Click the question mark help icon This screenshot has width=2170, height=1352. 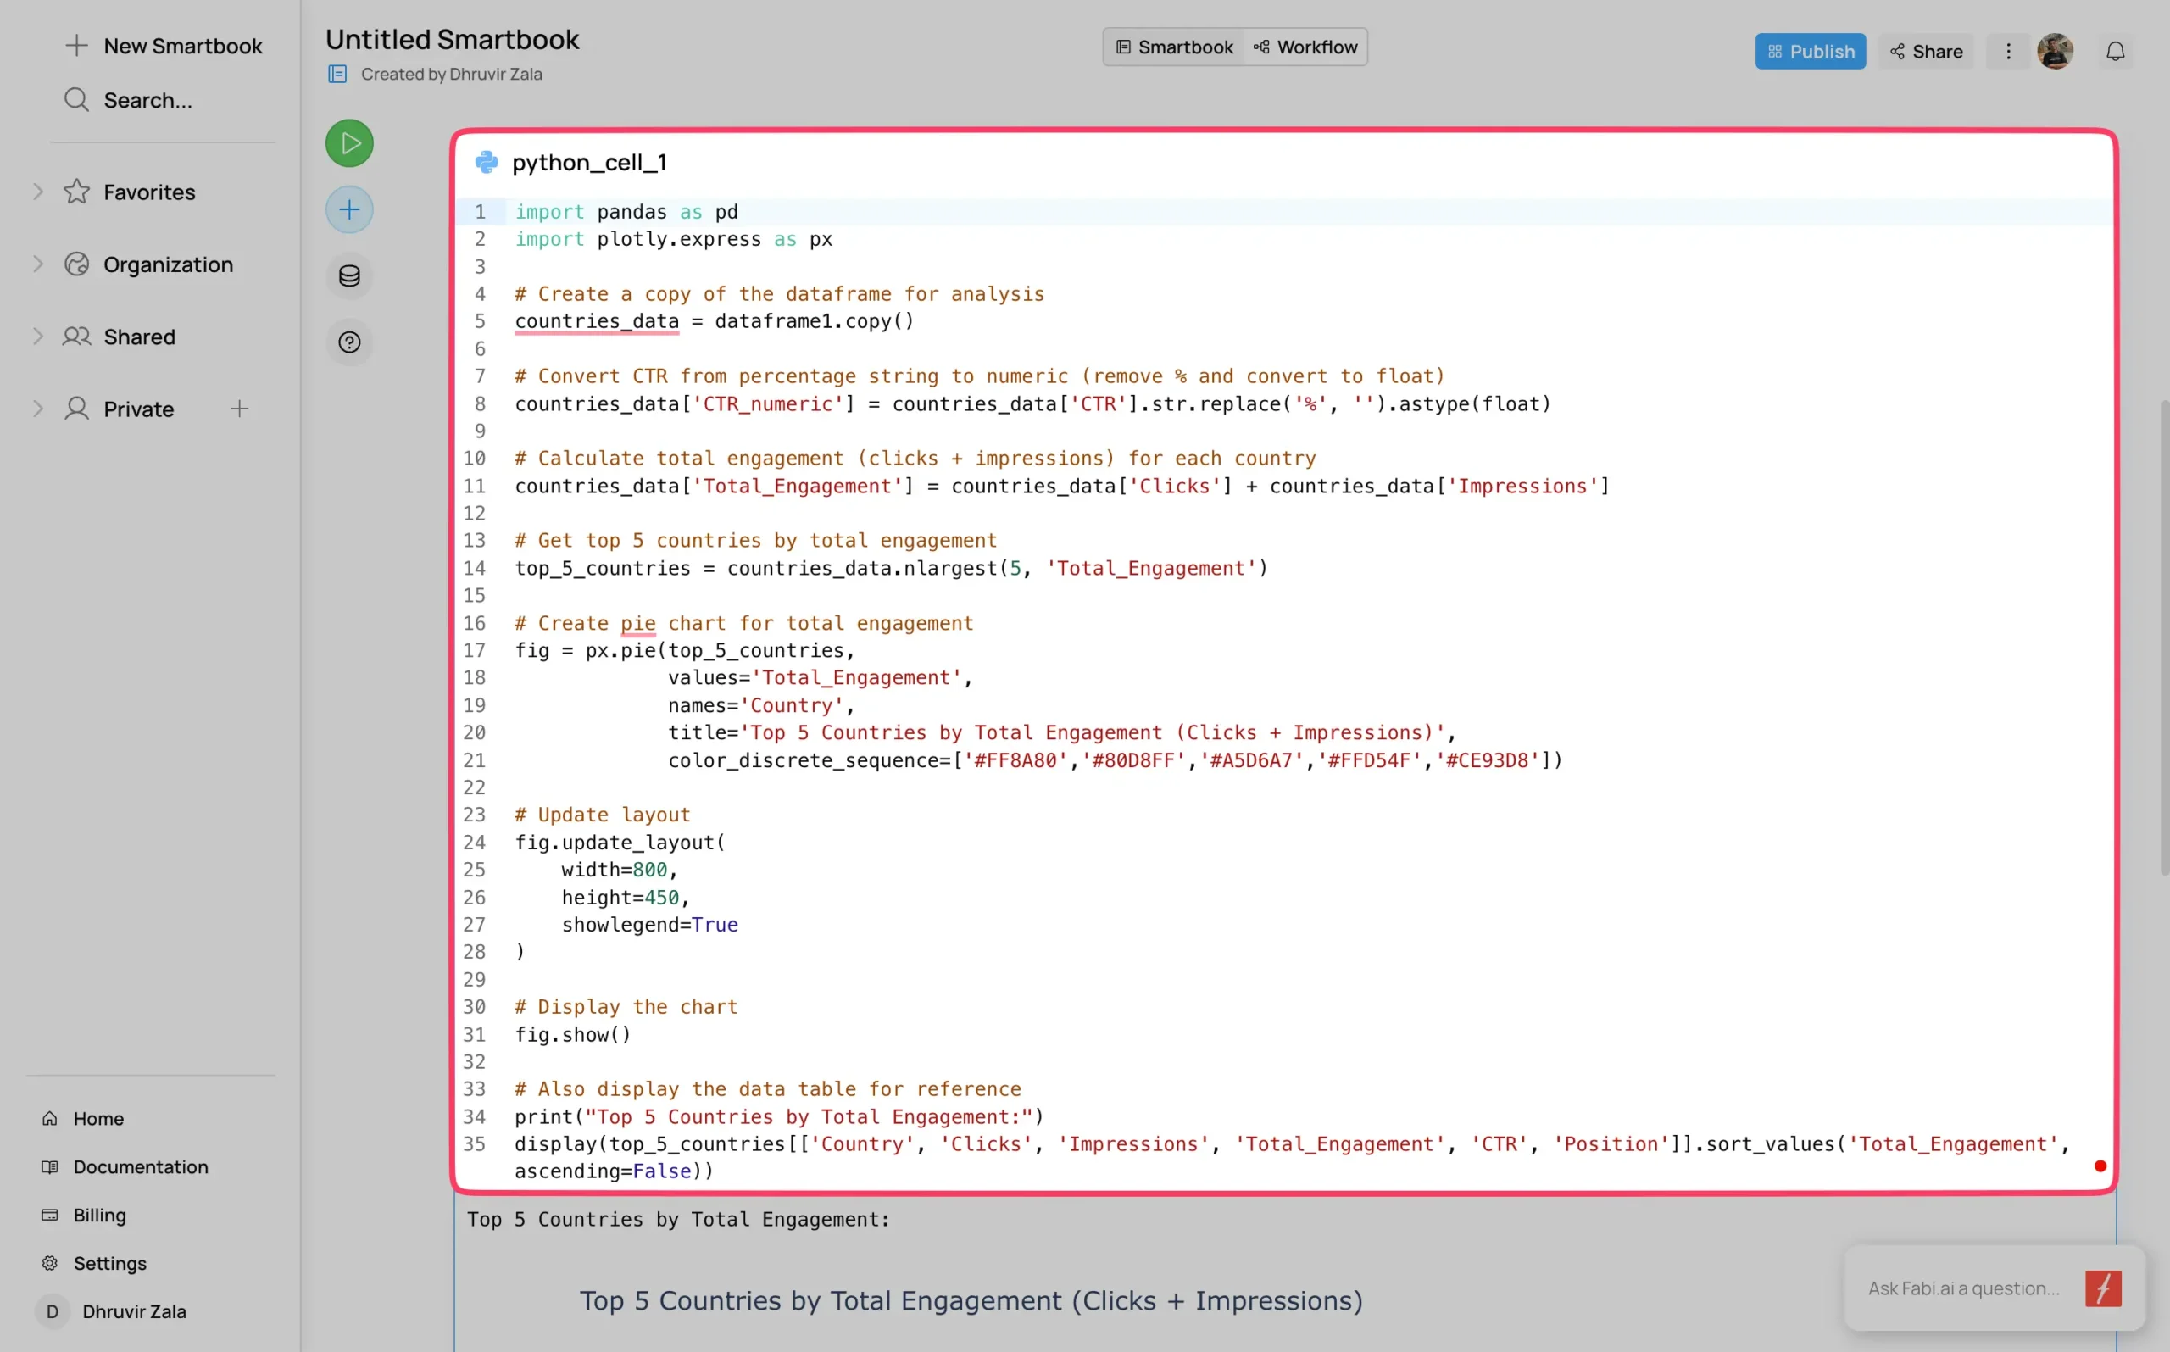click(348, 342)
